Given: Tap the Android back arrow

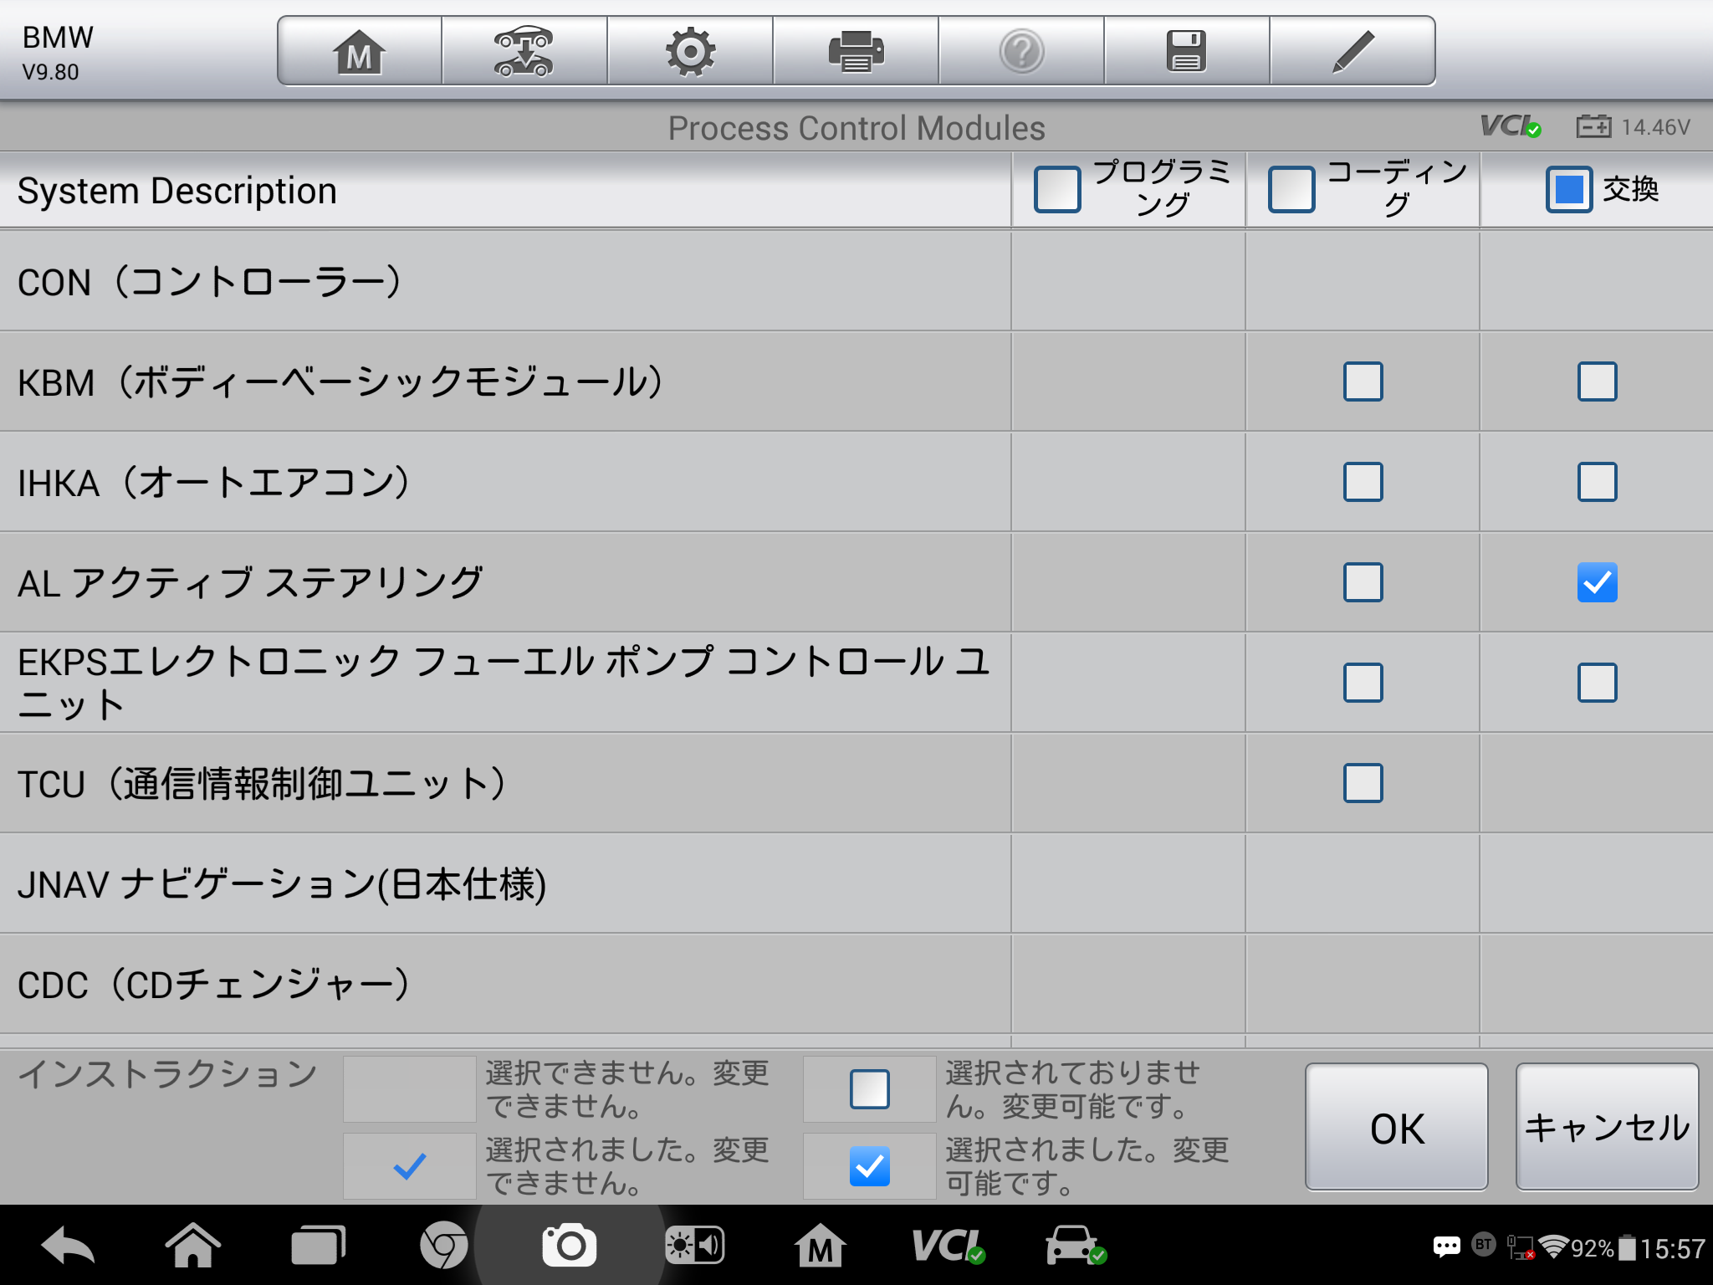Looking at the screenshot, I should [68, 1247].
